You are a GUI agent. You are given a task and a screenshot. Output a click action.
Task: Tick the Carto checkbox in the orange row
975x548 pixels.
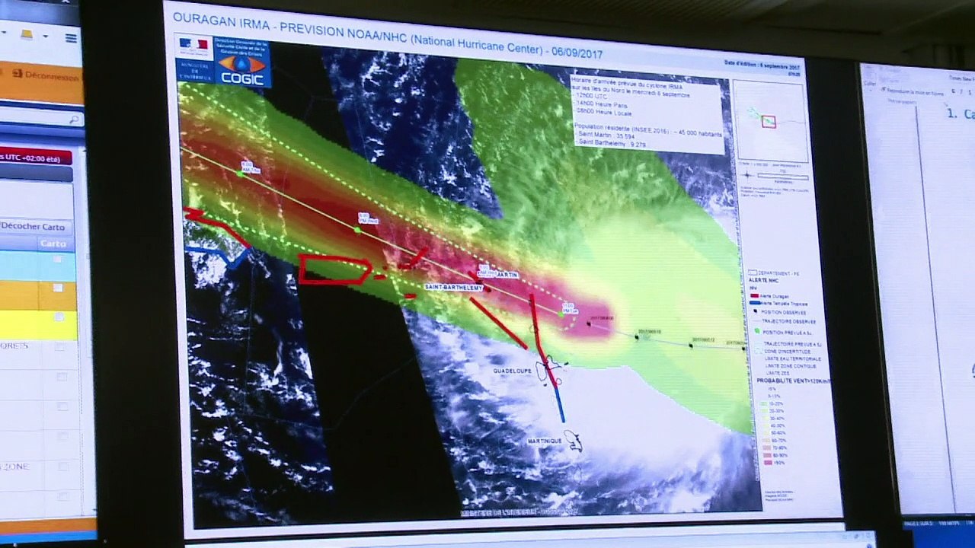[57, 288]
